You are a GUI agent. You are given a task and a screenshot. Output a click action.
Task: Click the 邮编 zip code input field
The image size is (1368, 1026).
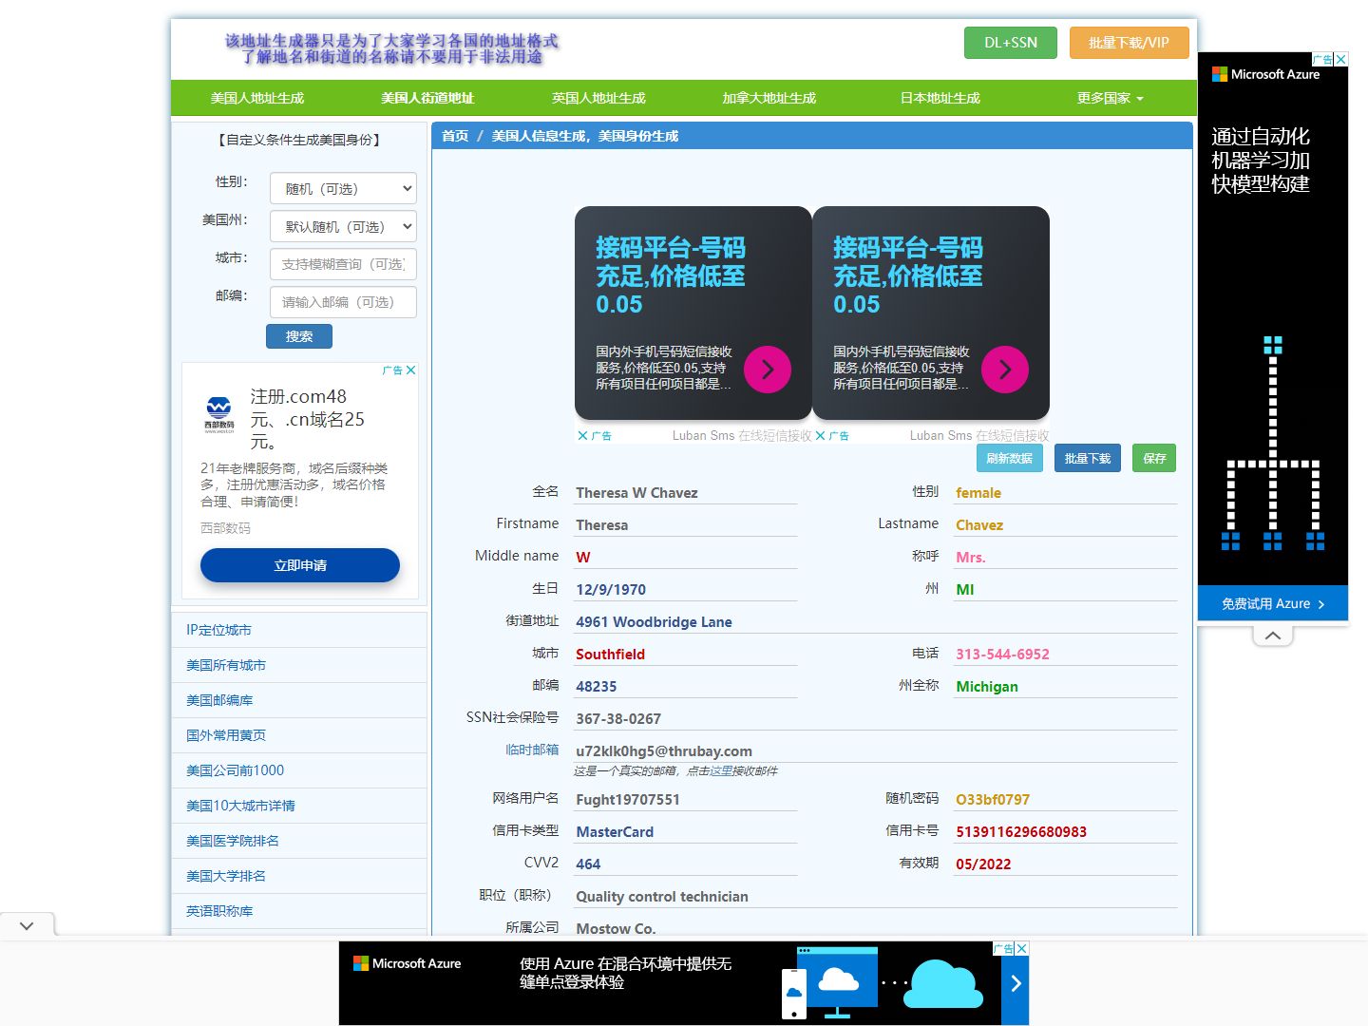point(343,302)
